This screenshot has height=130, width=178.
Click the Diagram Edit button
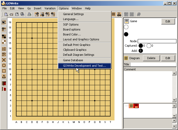coord(168,58)
